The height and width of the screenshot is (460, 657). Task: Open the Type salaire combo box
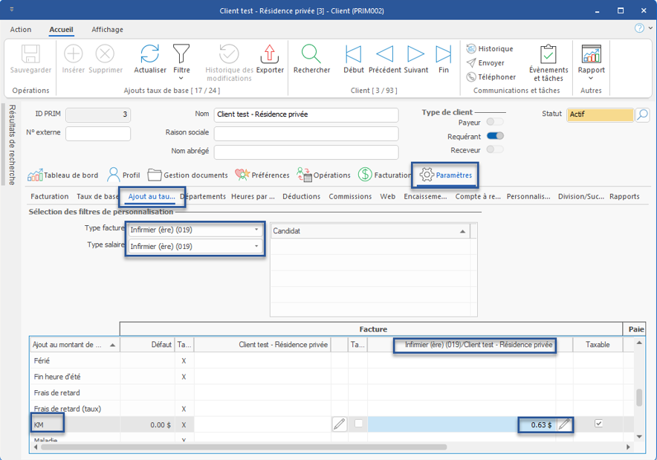257,247
